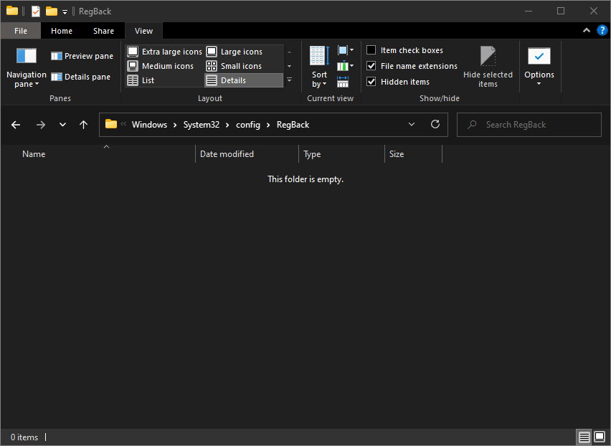Switch to large thumbnails in status bar

[x=600, y=437]
